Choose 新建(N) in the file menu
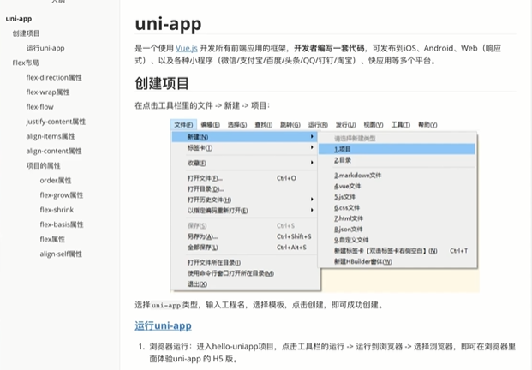The width and height of the screenshot is (532, 370). (245, 137)
